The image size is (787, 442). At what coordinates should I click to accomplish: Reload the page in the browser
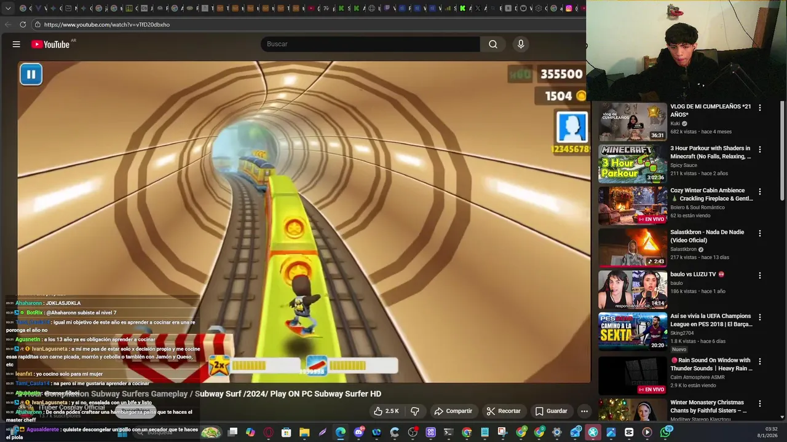(x=23, y=25)
